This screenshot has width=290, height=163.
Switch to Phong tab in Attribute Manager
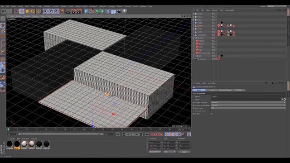(239, 90)
